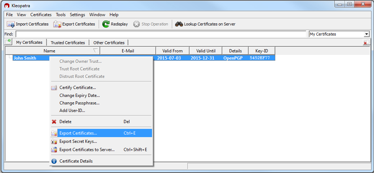Open the Tools menu

click(x=61, y=15)
